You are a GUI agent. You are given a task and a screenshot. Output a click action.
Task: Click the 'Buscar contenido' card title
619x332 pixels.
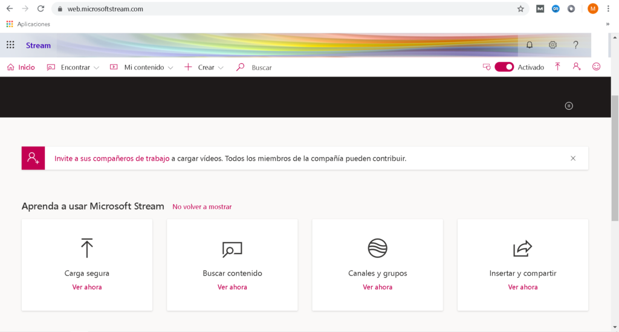(232, 273)
